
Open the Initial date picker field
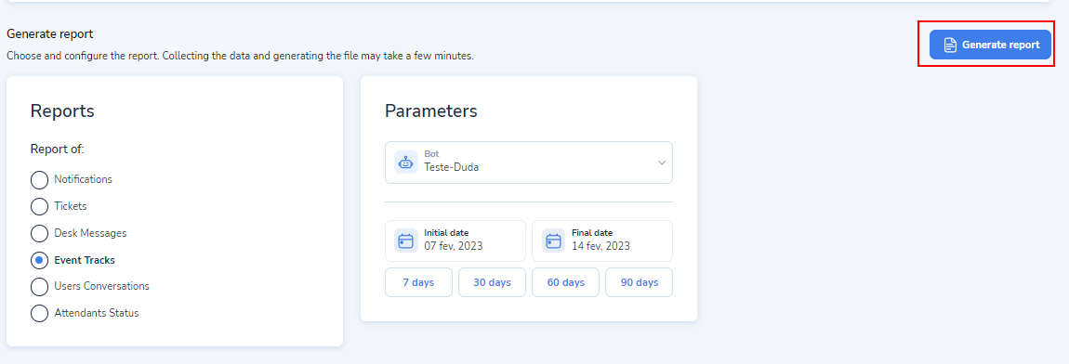click(455, 240)
